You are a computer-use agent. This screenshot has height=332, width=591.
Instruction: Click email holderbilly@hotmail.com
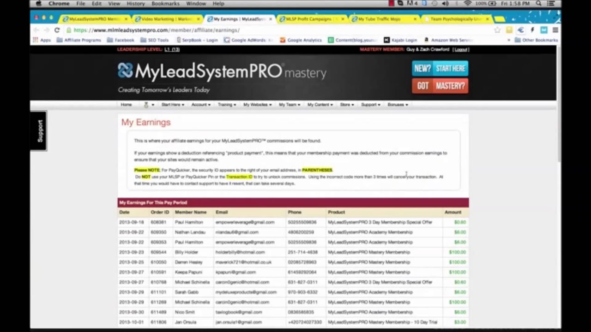(240, 252)
